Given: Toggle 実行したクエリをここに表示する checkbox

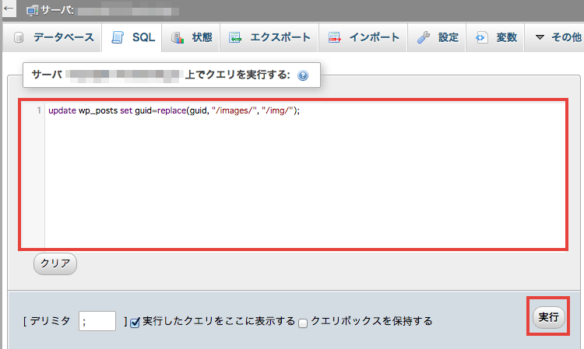Looking at the screenshot, I should pos(135,323).
